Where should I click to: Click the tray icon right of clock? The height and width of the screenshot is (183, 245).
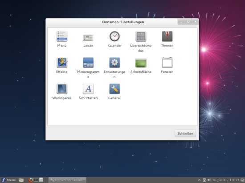tap(243, 180)
